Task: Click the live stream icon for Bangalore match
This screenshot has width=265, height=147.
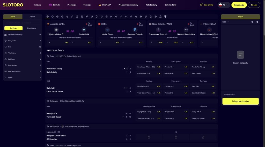Action: [x=58, y=132]
